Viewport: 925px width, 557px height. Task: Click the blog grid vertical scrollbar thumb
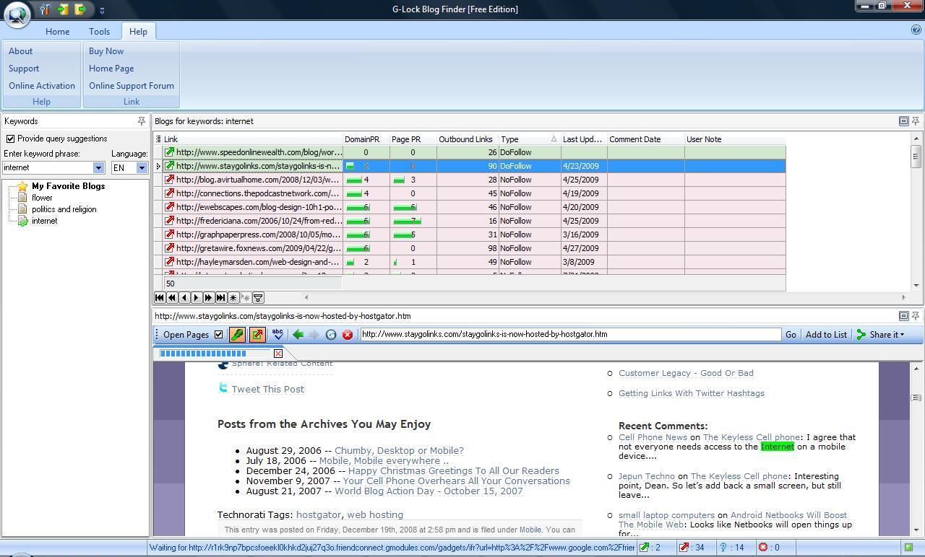[916, 156]
